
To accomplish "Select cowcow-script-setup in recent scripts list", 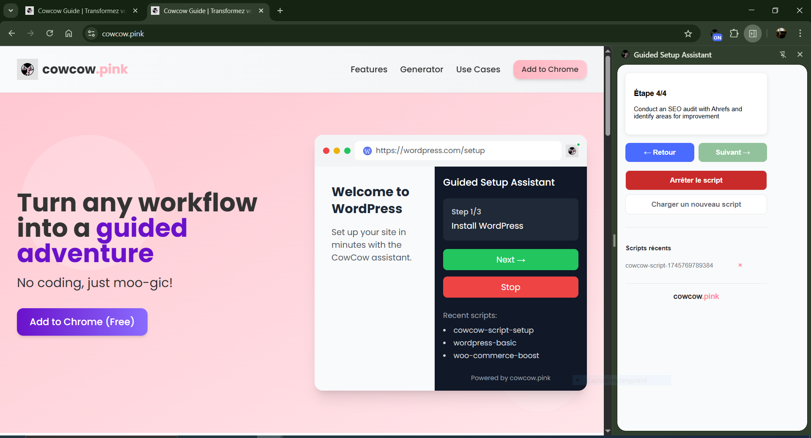I will pos(493,330).
